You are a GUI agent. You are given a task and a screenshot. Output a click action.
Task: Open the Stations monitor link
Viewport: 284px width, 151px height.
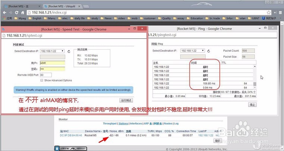point(123,124)
